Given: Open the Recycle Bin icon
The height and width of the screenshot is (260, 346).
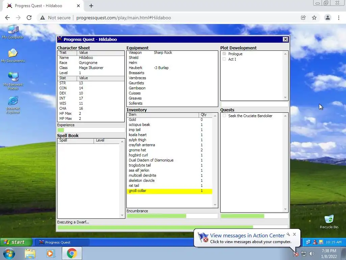Looking at the screenshot, I should [329, 221].
